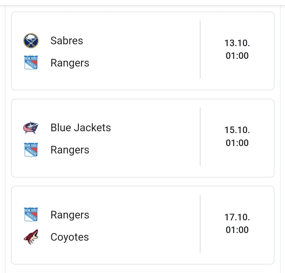Click the Buffalo Sabres team logo

coord(31,41)
